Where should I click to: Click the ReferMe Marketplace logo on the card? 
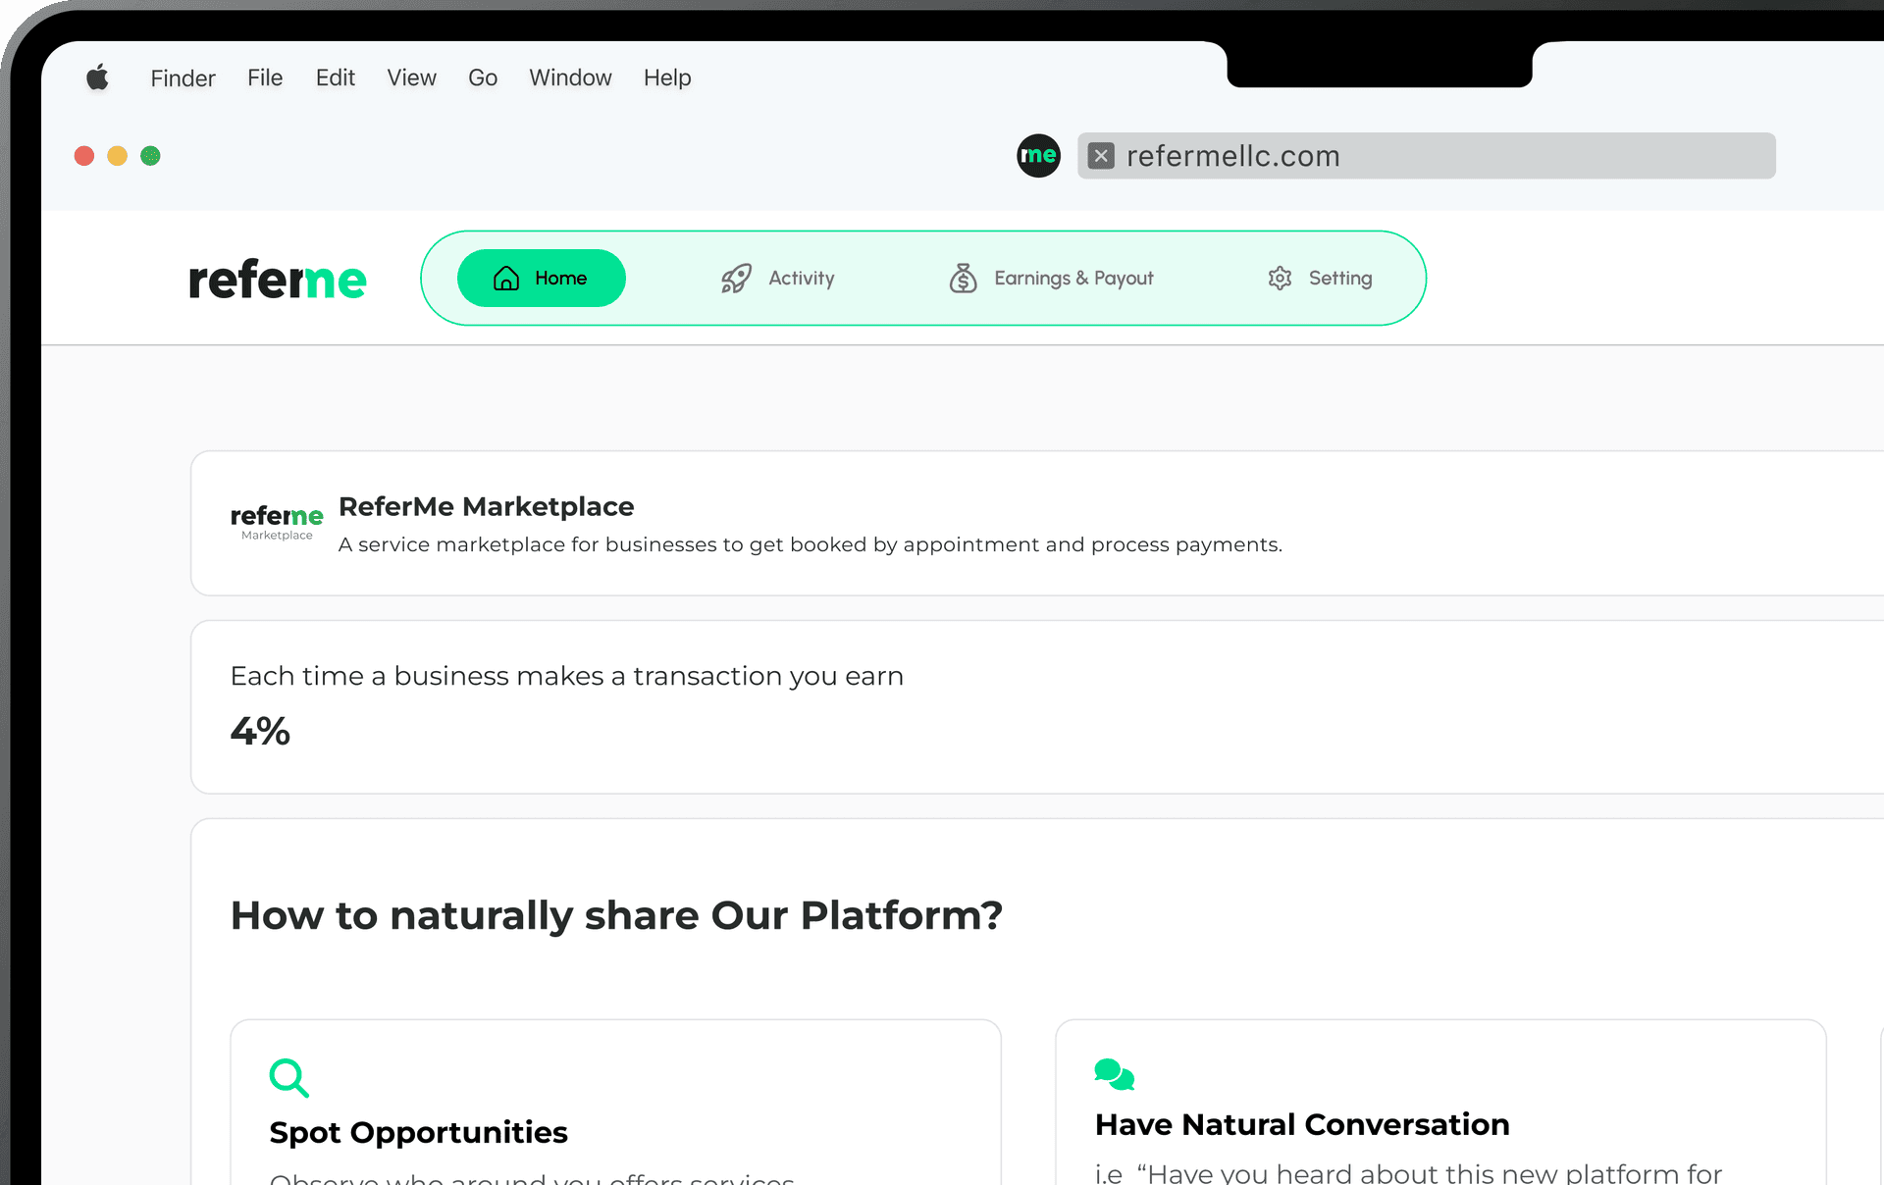[276, 521]
